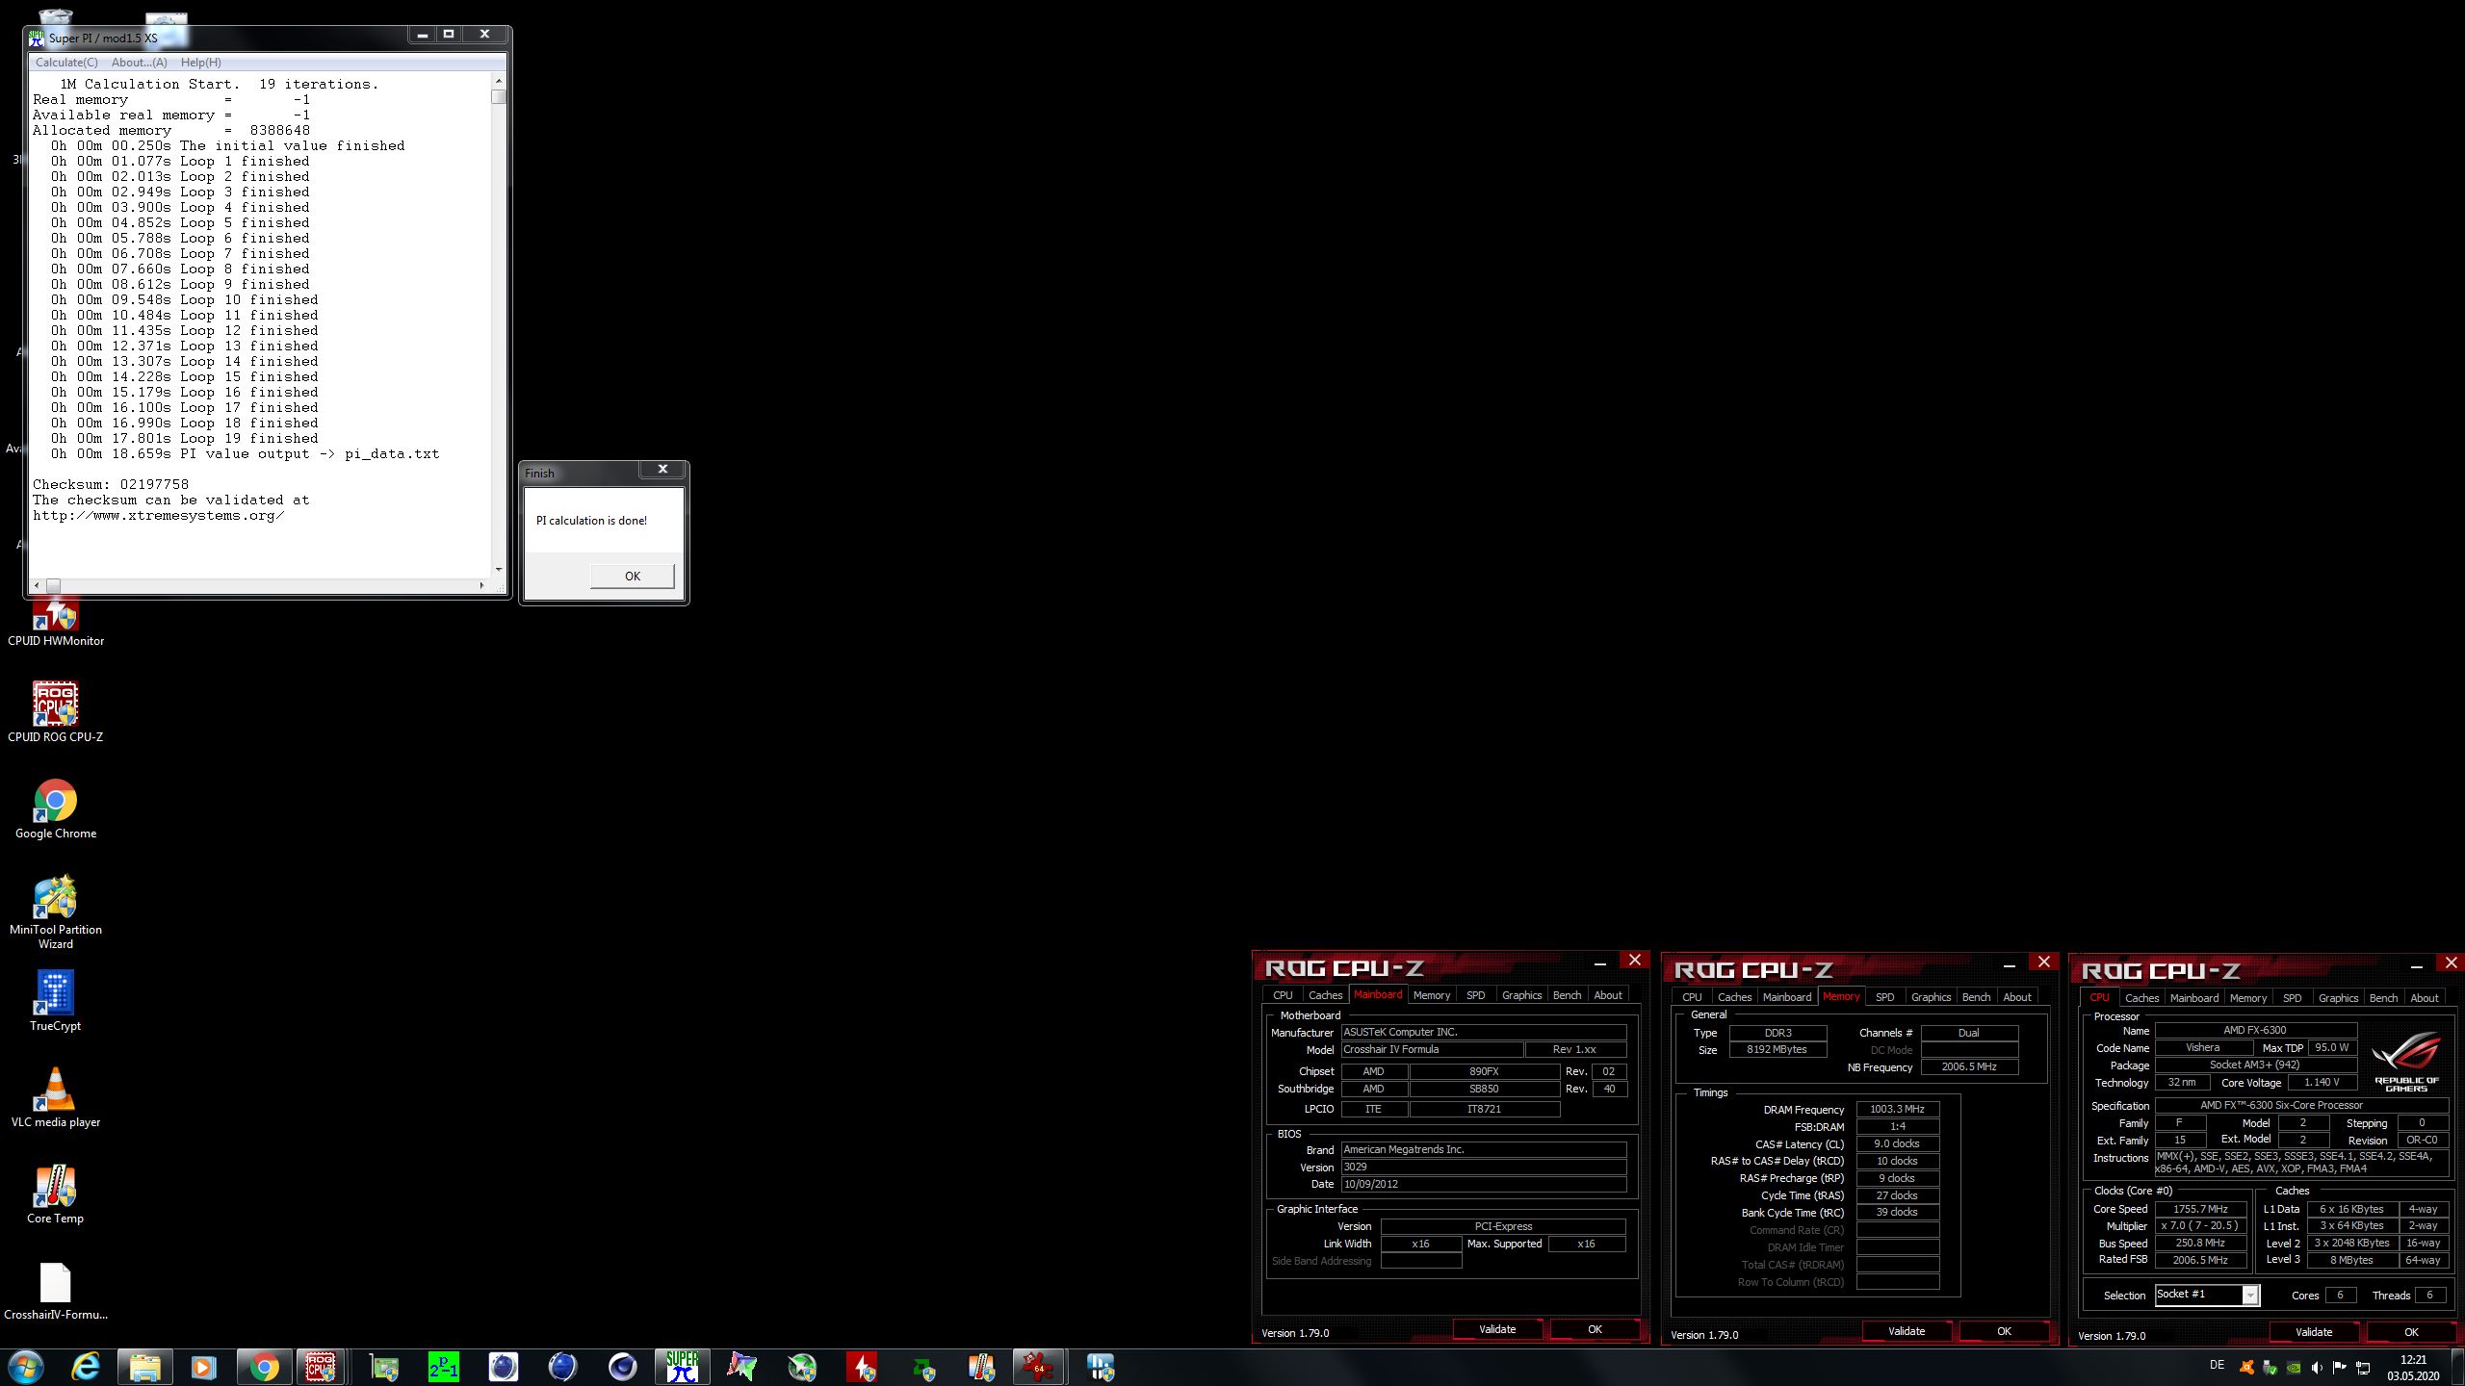Click the BIOS Version field showing 3029
Viewport: 2465px width, 1386px height.
click(1483, 1167)
